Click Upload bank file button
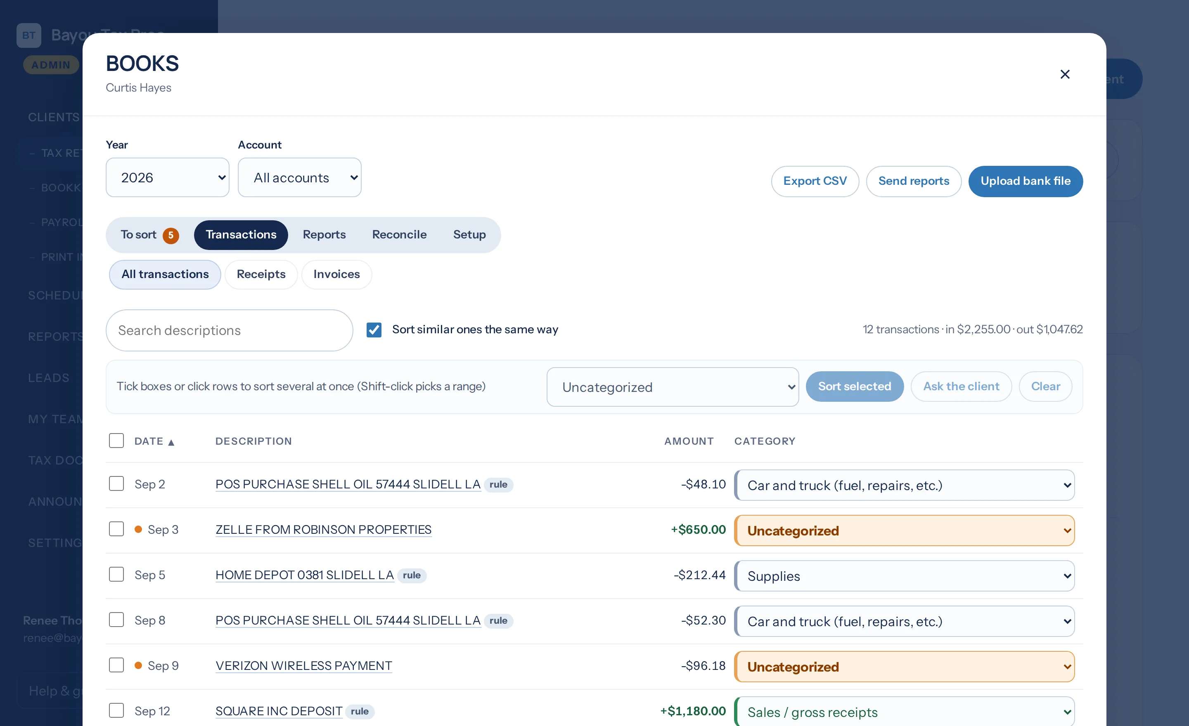This screenshot has width=1189, height=726. pyautogui.click(x=1026, y=181)
